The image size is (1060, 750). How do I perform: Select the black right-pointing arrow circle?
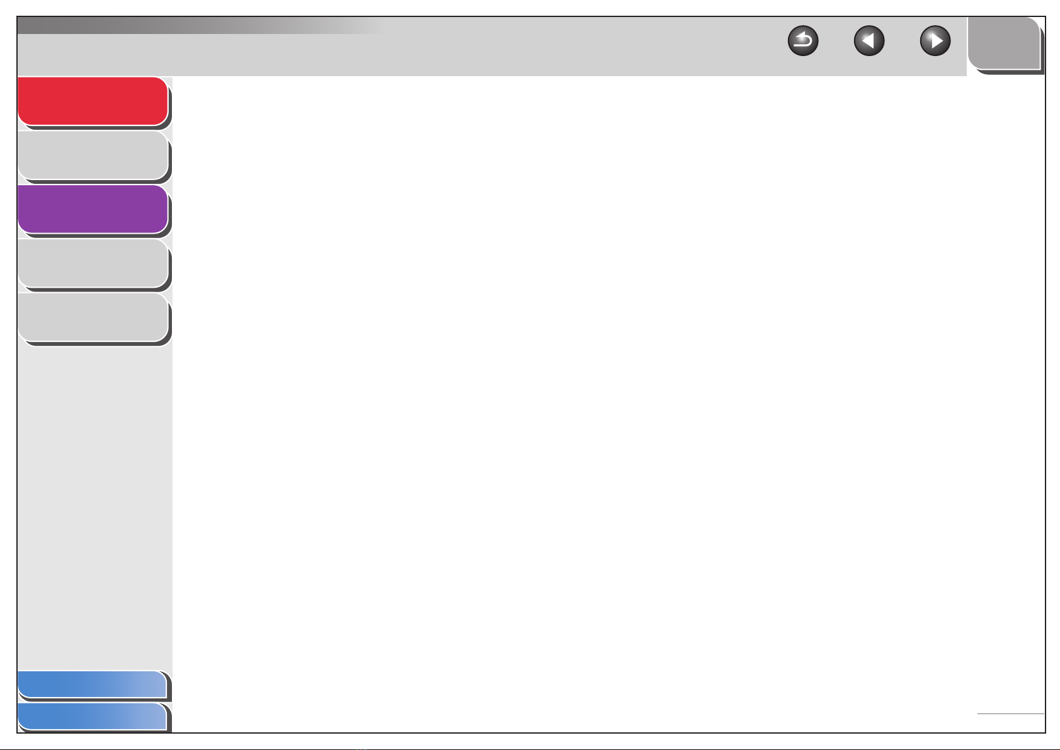pos(935,42)
